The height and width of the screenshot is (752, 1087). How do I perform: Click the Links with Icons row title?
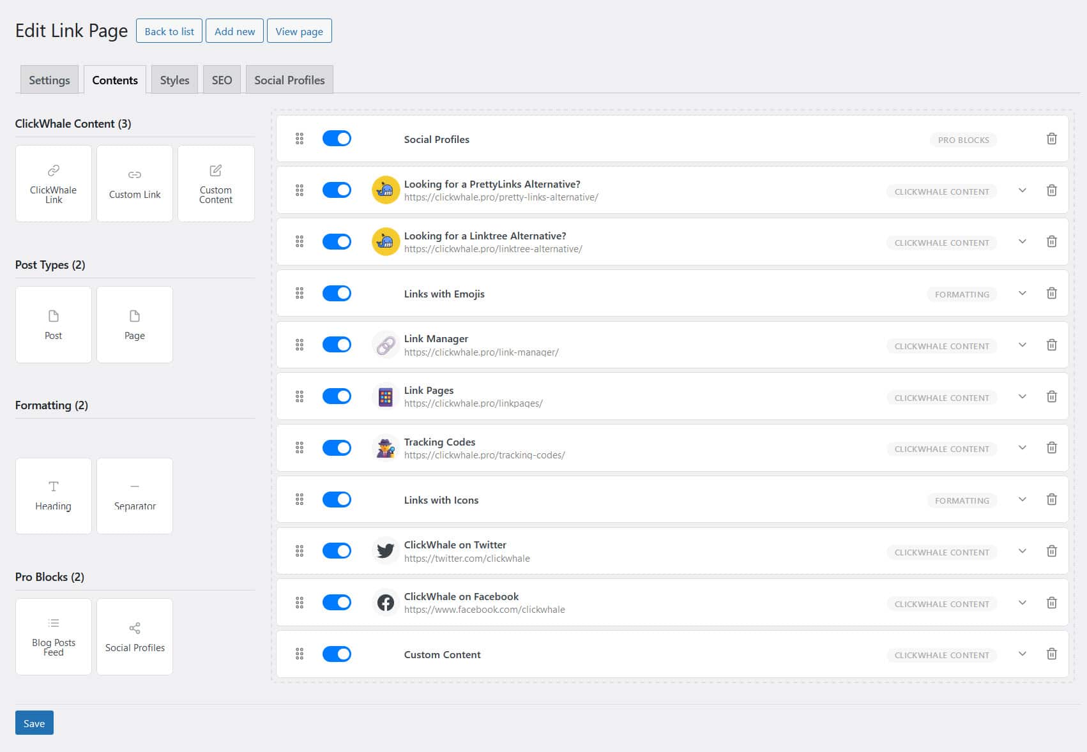click(441, 500)
